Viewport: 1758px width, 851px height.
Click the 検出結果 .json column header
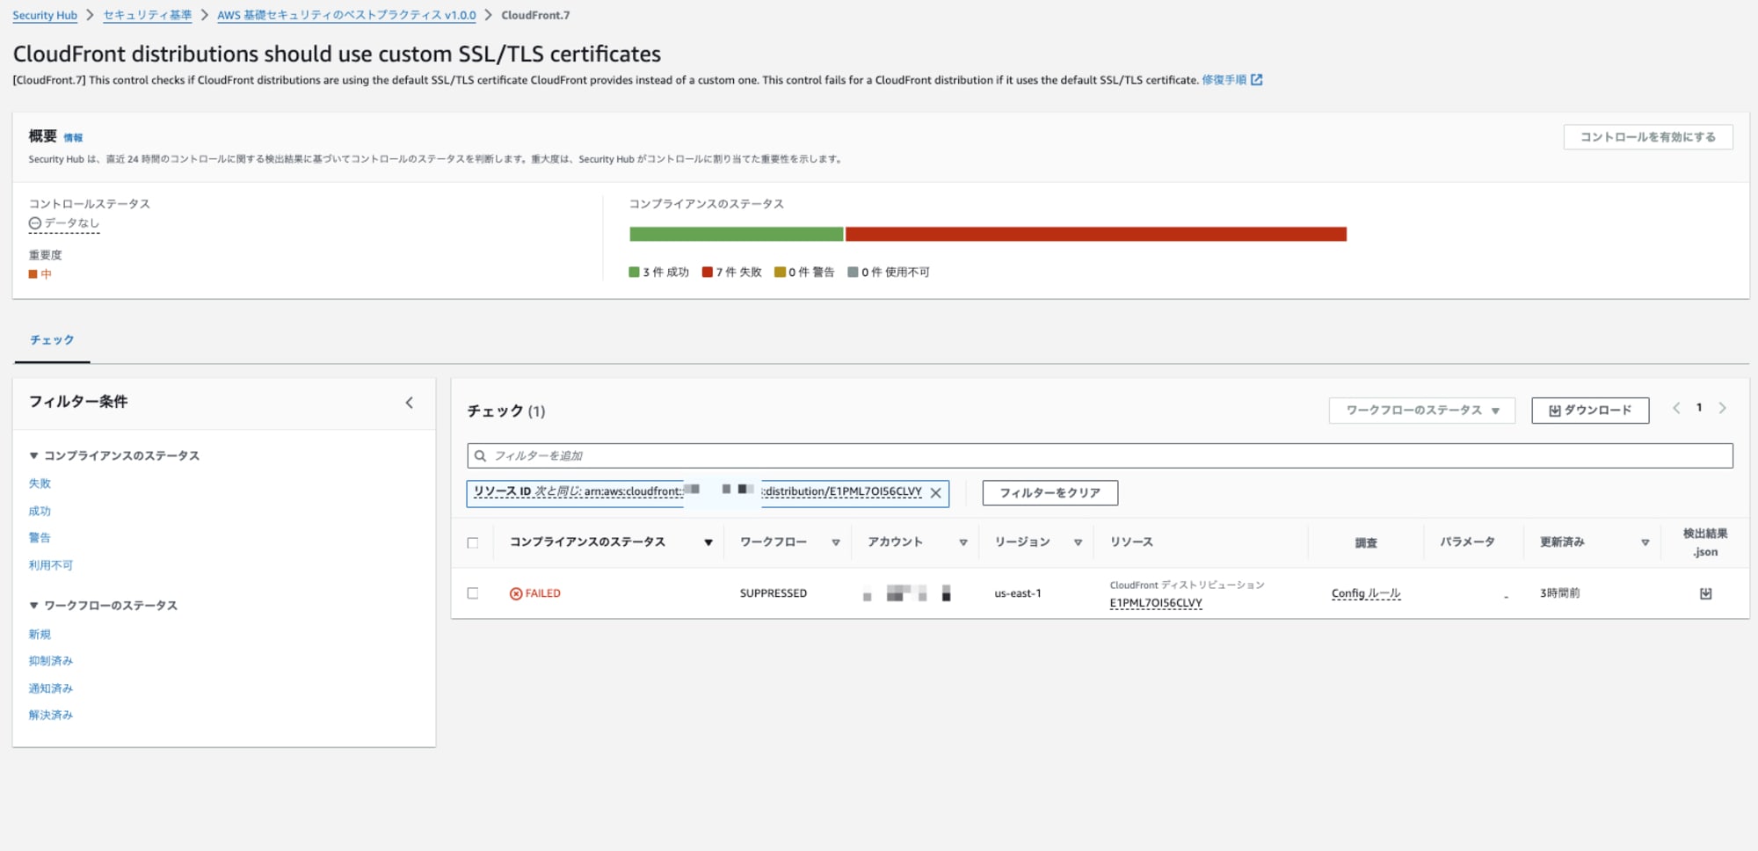point(1705,542)
